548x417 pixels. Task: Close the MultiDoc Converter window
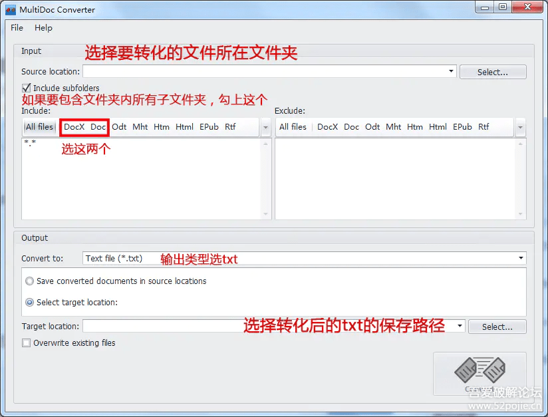528,7
